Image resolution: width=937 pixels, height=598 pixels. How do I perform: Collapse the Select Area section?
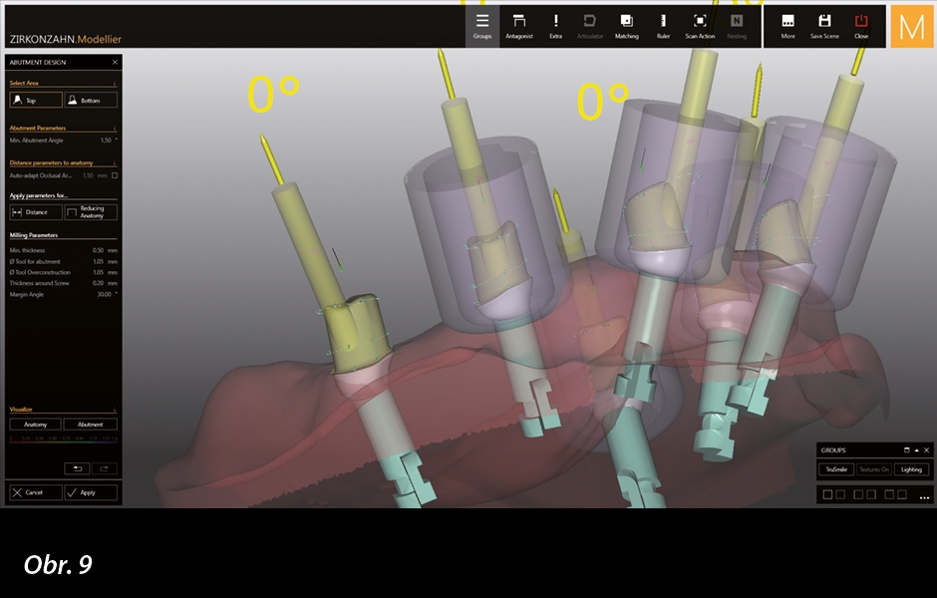point(115,84)
